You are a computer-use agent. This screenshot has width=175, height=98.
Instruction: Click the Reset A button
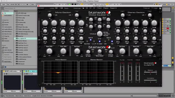113,8
